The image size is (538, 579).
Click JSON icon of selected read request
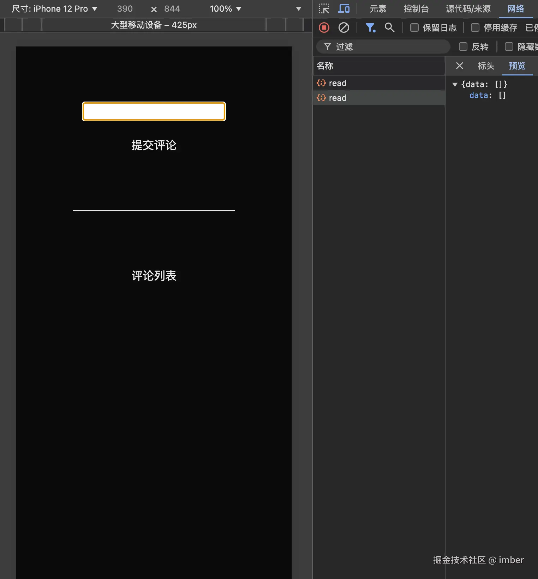(321, 98)
